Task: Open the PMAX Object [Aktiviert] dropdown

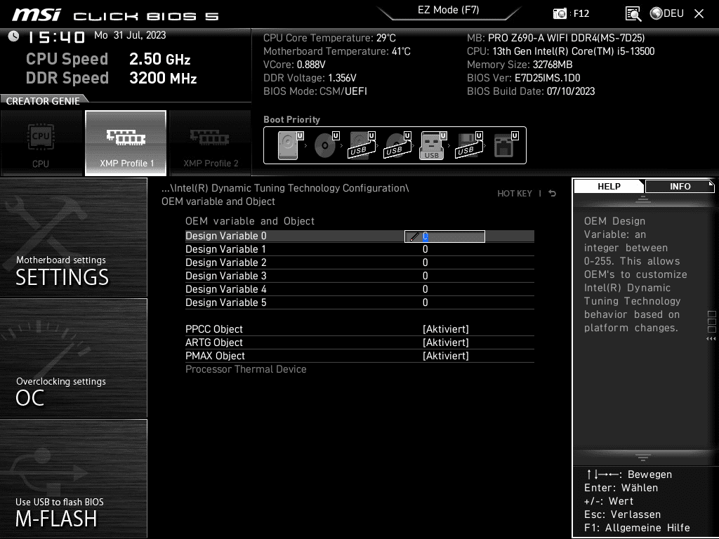Action: pos(446,356)
